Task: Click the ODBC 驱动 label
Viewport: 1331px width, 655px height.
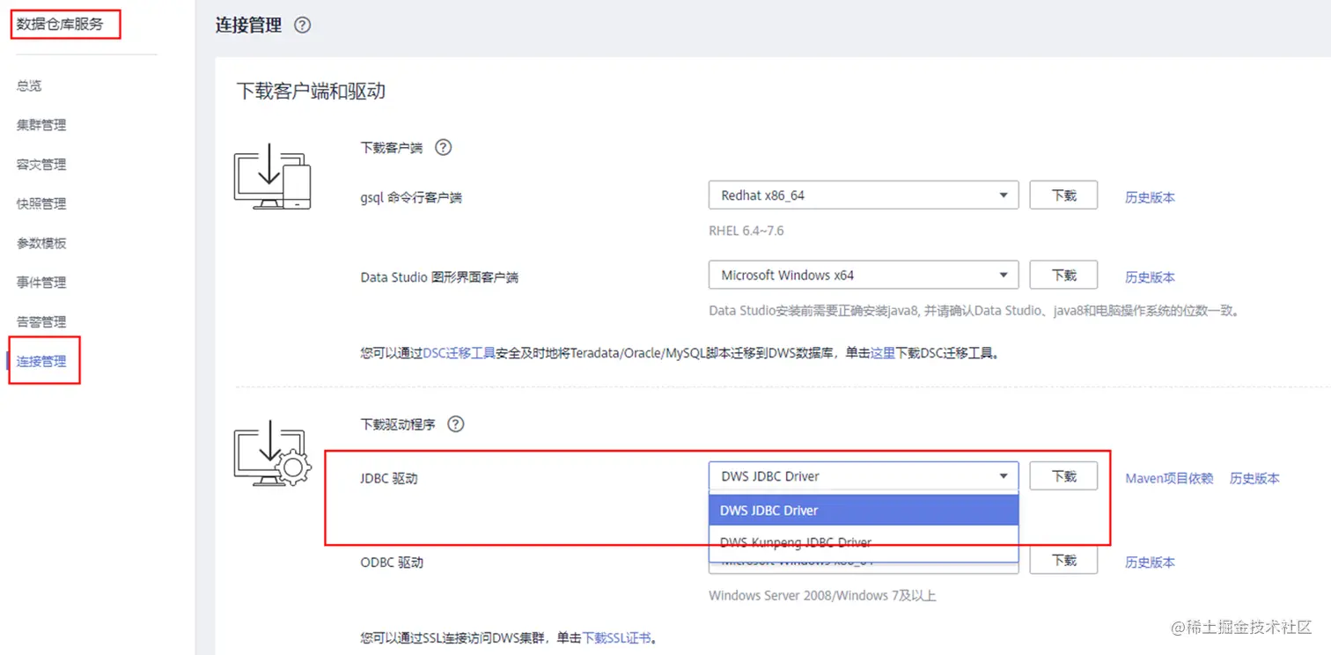Action: (390, 562)
